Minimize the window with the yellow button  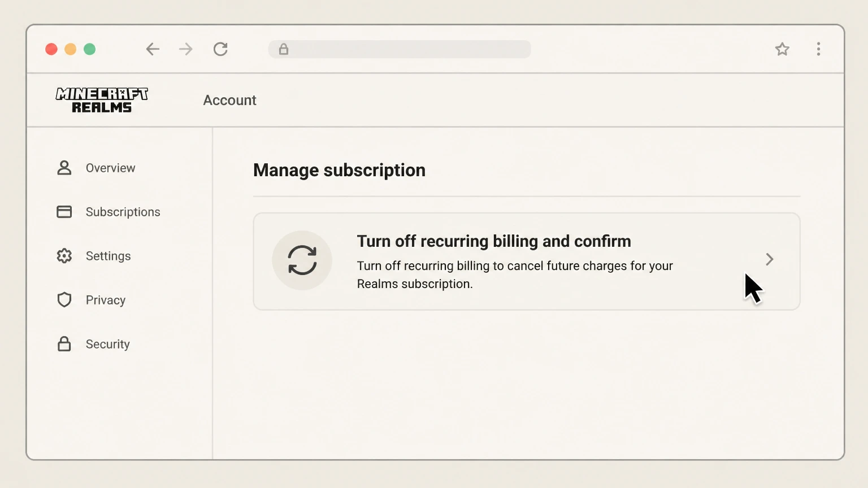click(x=71, y=49)
